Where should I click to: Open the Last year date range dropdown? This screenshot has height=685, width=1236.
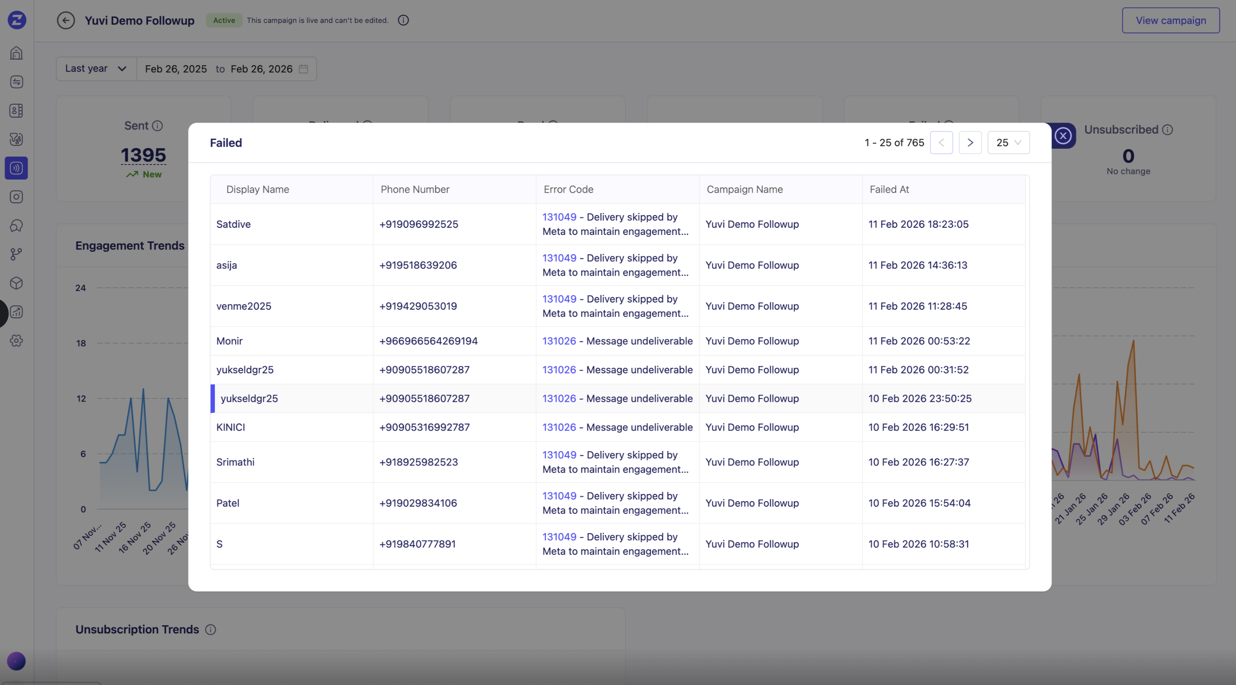[96, 68]
